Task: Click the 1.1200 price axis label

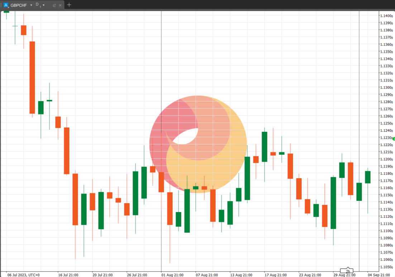Action: pos(386,159)
